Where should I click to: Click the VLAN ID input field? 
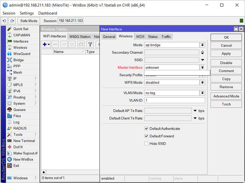tap(175, 101)
